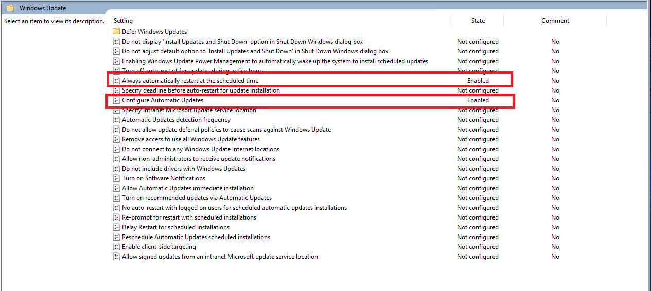The width and height of the screenshot is (651, 291).
Task: Click policy icon beside Do not adjust default option
Action: tap(116, 51)
